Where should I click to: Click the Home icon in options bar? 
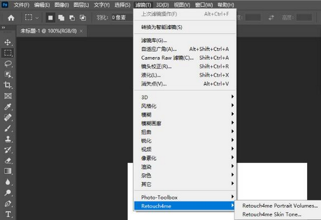tap(9, 18)
